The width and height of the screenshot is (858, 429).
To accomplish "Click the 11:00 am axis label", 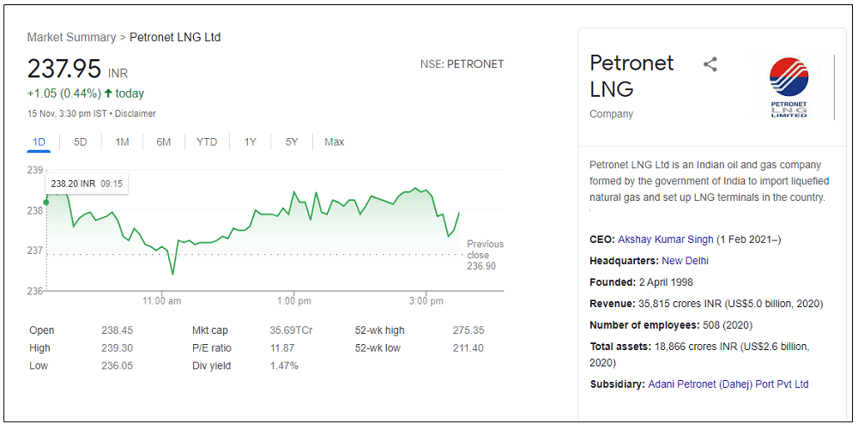I will [161, 301].
